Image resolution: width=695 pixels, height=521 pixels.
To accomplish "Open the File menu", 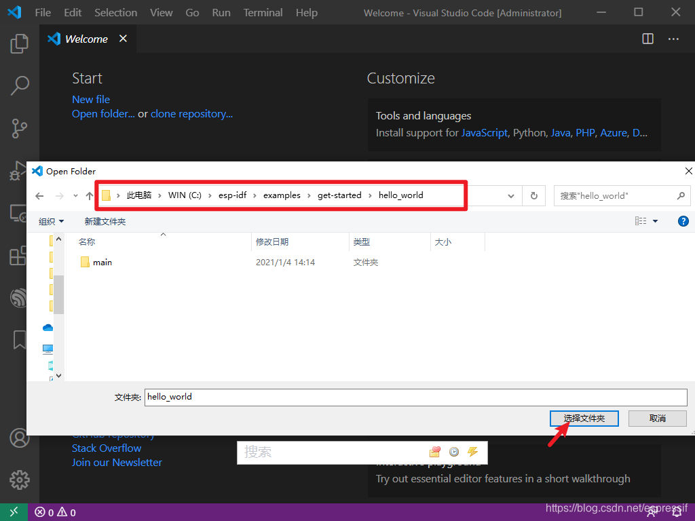I will [x=43, y=12].
